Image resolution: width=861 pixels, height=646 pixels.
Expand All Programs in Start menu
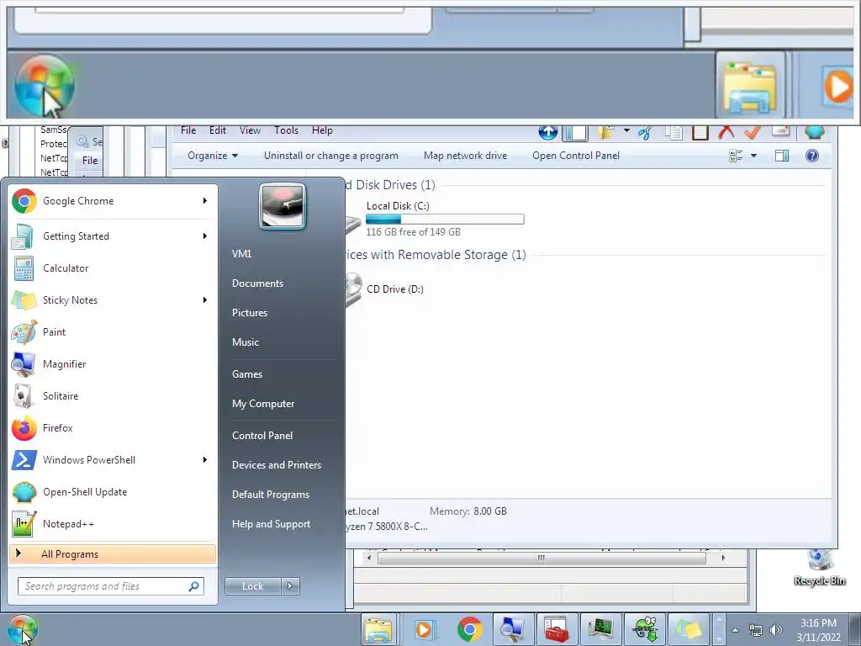[112, 553]
